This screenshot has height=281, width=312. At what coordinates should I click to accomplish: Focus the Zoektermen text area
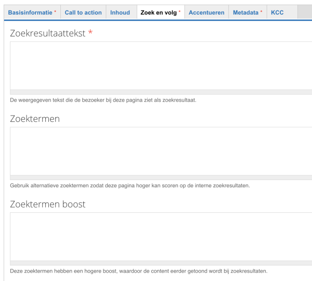[x=161, y=151]
